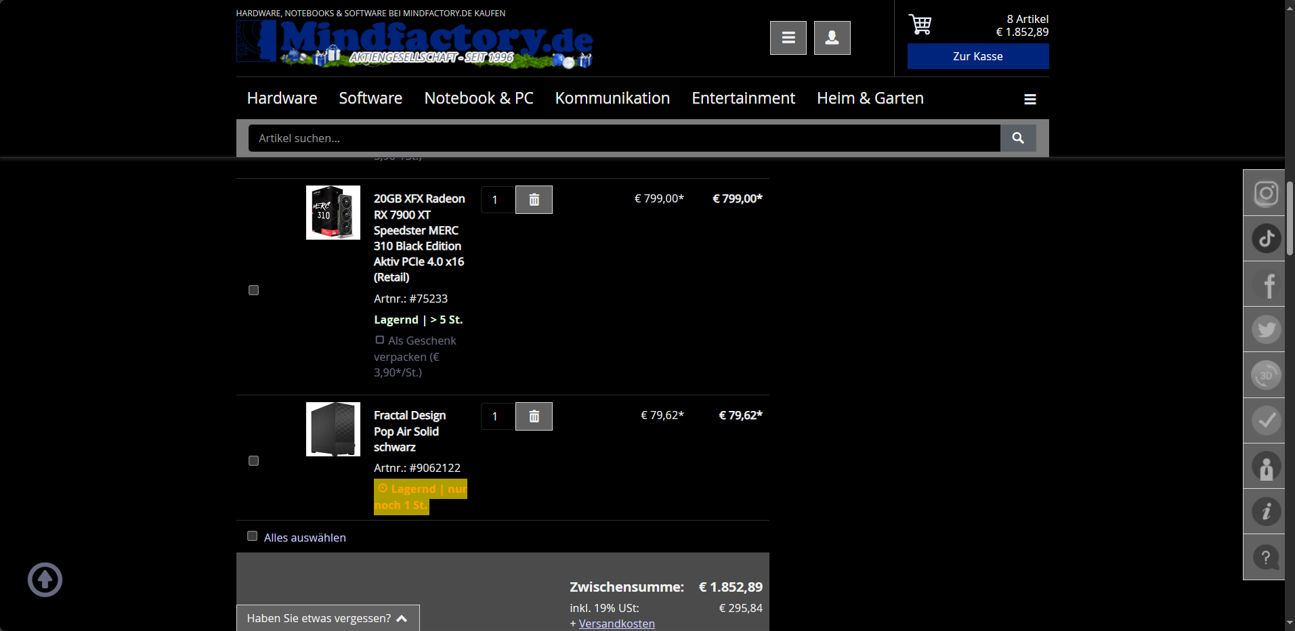
Task: Open the Versandkosten link
Action: point(616,624)
